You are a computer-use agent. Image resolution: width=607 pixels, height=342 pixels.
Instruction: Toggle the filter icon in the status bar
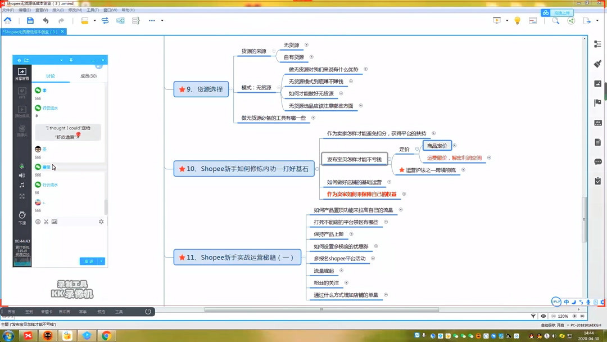click(x=533, y=316)
